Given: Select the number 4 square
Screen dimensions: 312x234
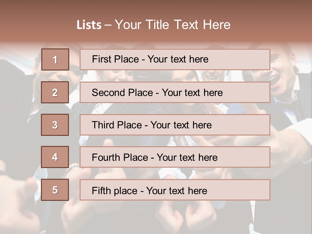Looking at the screenshot, I should point(55,157).
